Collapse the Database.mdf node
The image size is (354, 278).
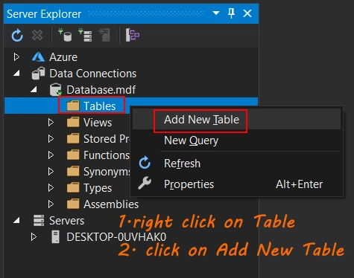pos(34,89)
